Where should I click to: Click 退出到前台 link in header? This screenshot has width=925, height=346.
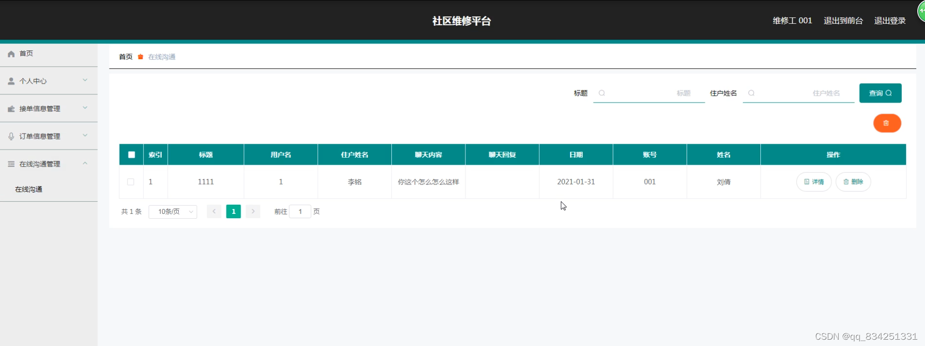pyautogui.click(x=843, y=21)
